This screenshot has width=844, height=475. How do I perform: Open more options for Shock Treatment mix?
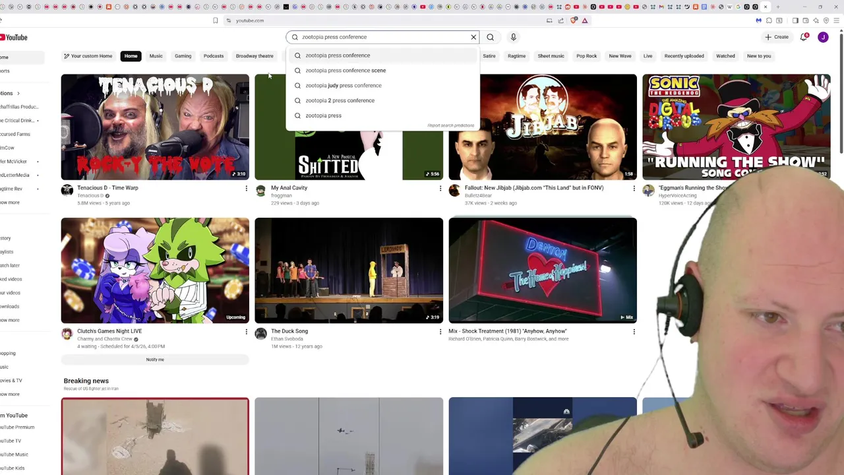[x=634, y=332]
